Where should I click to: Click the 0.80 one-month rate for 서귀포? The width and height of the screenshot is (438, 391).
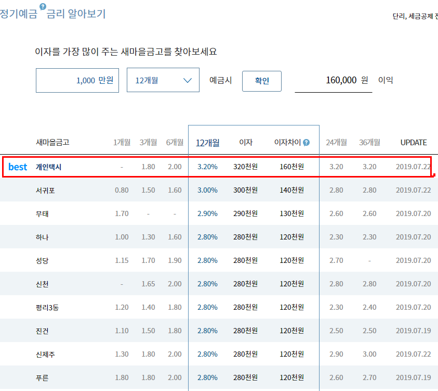tap(122, 191)
